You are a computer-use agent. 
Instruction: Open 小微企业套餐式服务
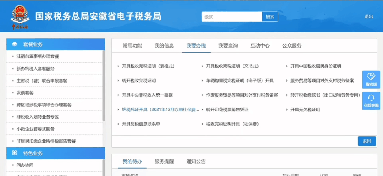[x=35, y=129]
